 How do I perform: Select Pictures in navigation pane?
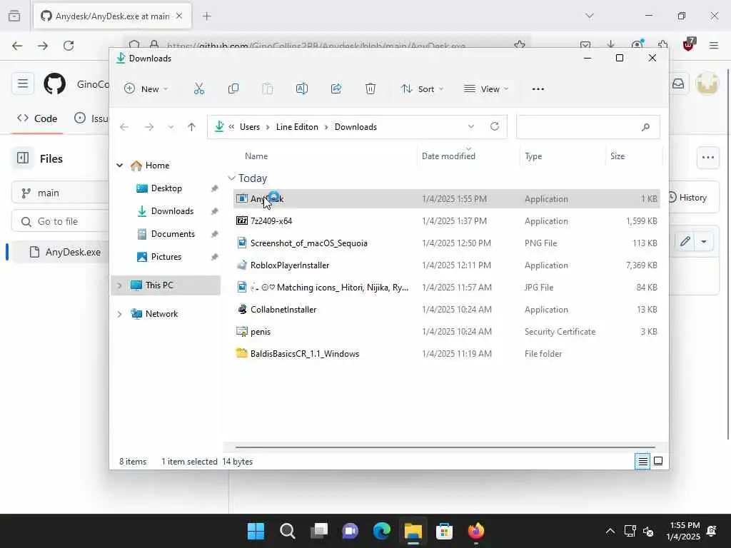pyautogui.click(x=166, y=257)
